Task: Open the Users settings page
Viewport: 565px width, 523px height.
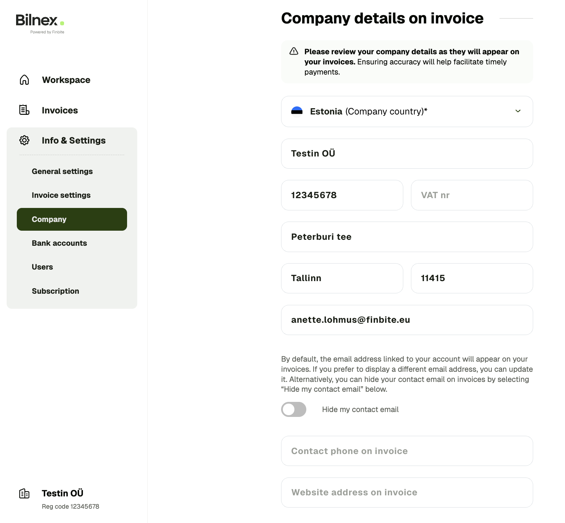Action: tap(42, 267)
